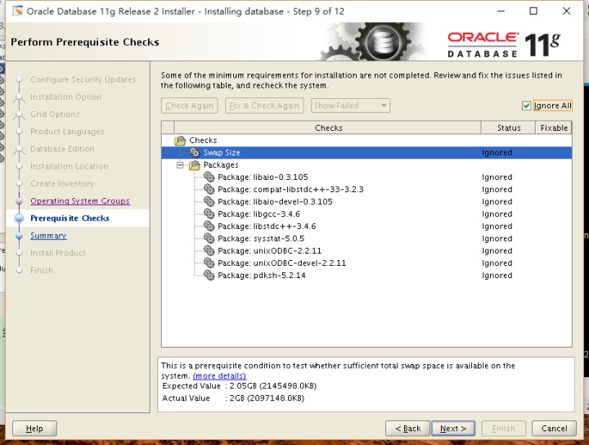This screenshot has height=445, width=589.
Task: Open the Help button
Action: click(34, 429)
